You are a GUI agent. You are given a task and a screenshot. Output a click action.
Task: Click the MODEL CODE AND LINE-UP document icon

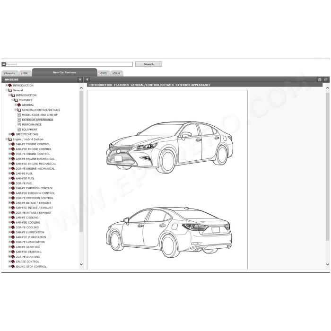click(19, 114)
